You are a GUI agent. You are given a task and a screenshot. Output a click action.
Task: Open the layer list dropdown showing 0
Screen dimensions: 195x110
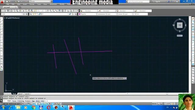pyautogui.click(x=50, y=14)
